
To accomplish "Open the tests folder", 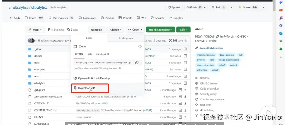I will coord(37,76).
